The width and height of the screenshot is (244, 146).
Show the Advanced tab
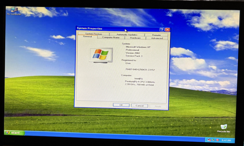tap(157, 38)
